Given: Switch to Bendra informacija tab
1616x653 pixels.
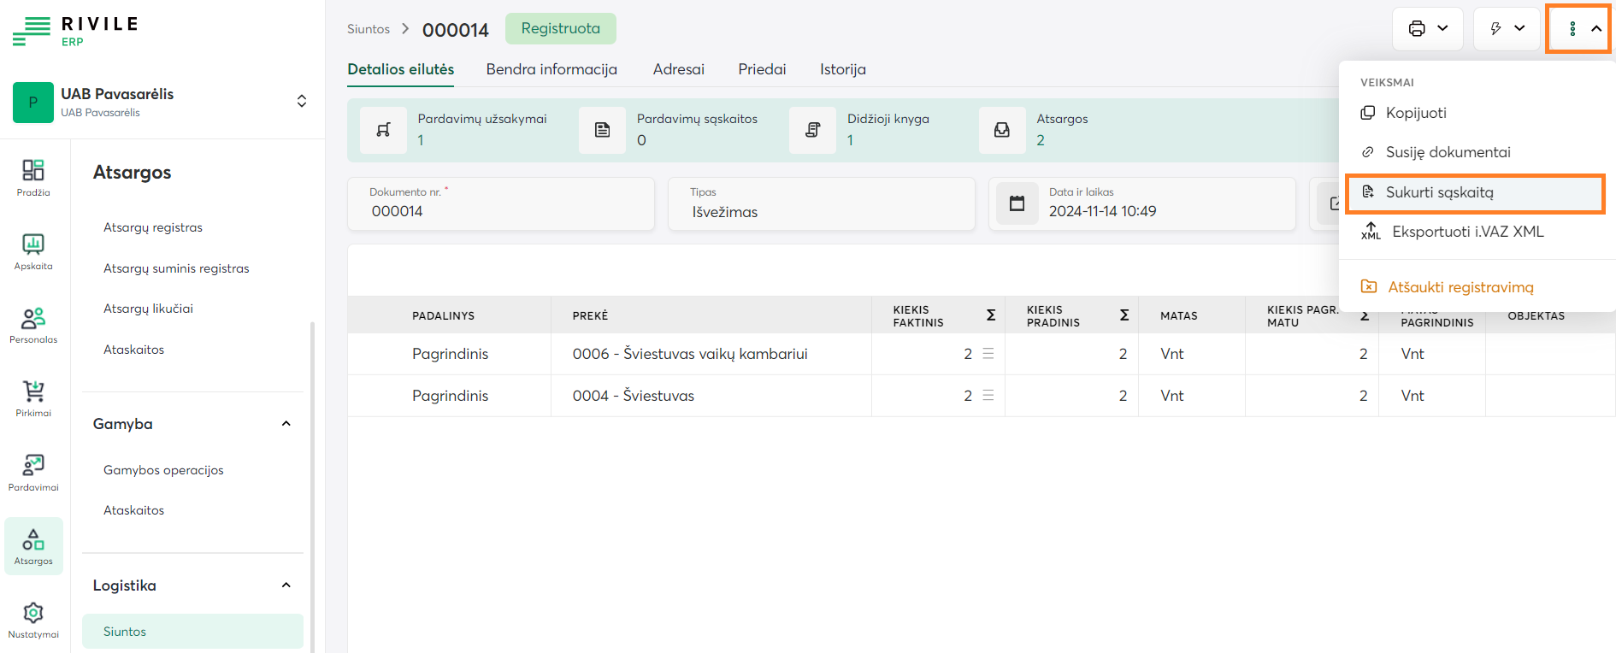Looking at the screenshot, I should coord(551,69).
